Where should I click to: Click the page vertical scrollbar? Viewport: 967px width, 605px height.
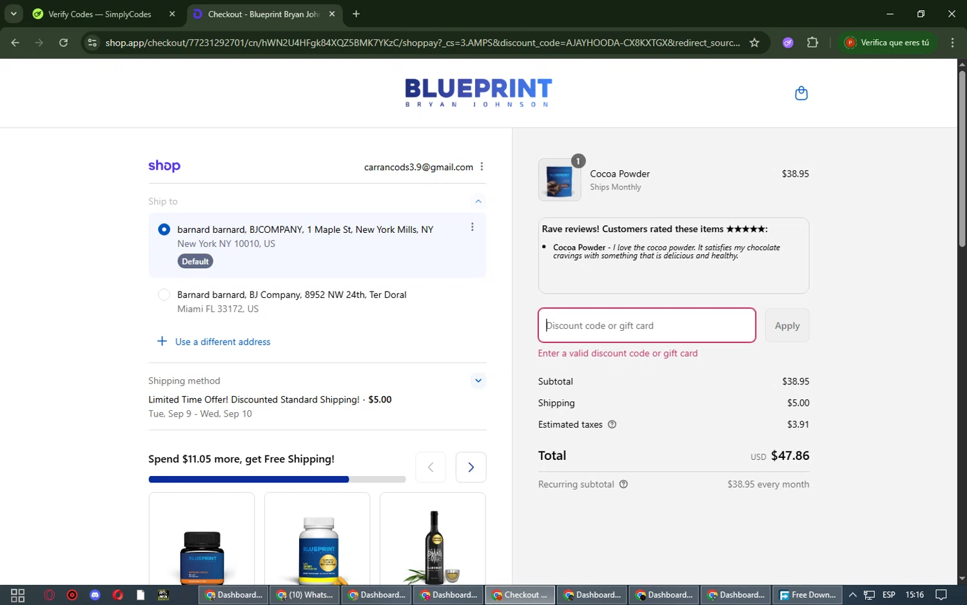pos(962,158)
